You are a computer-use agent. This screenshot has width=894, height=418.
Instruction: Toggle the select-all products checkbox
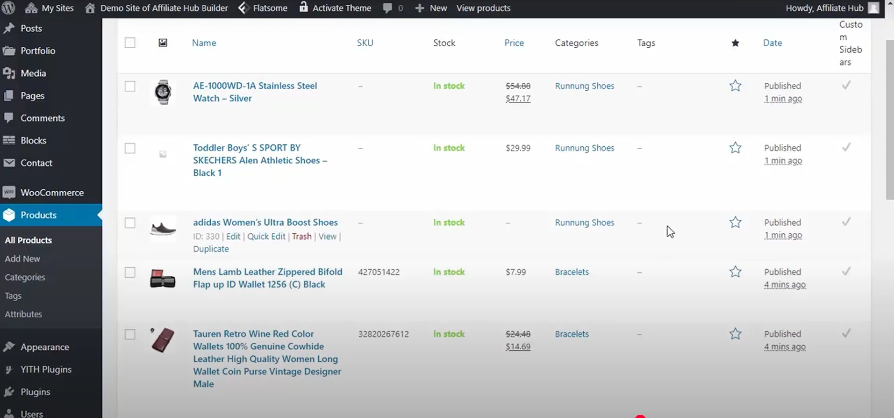(130, 43)
